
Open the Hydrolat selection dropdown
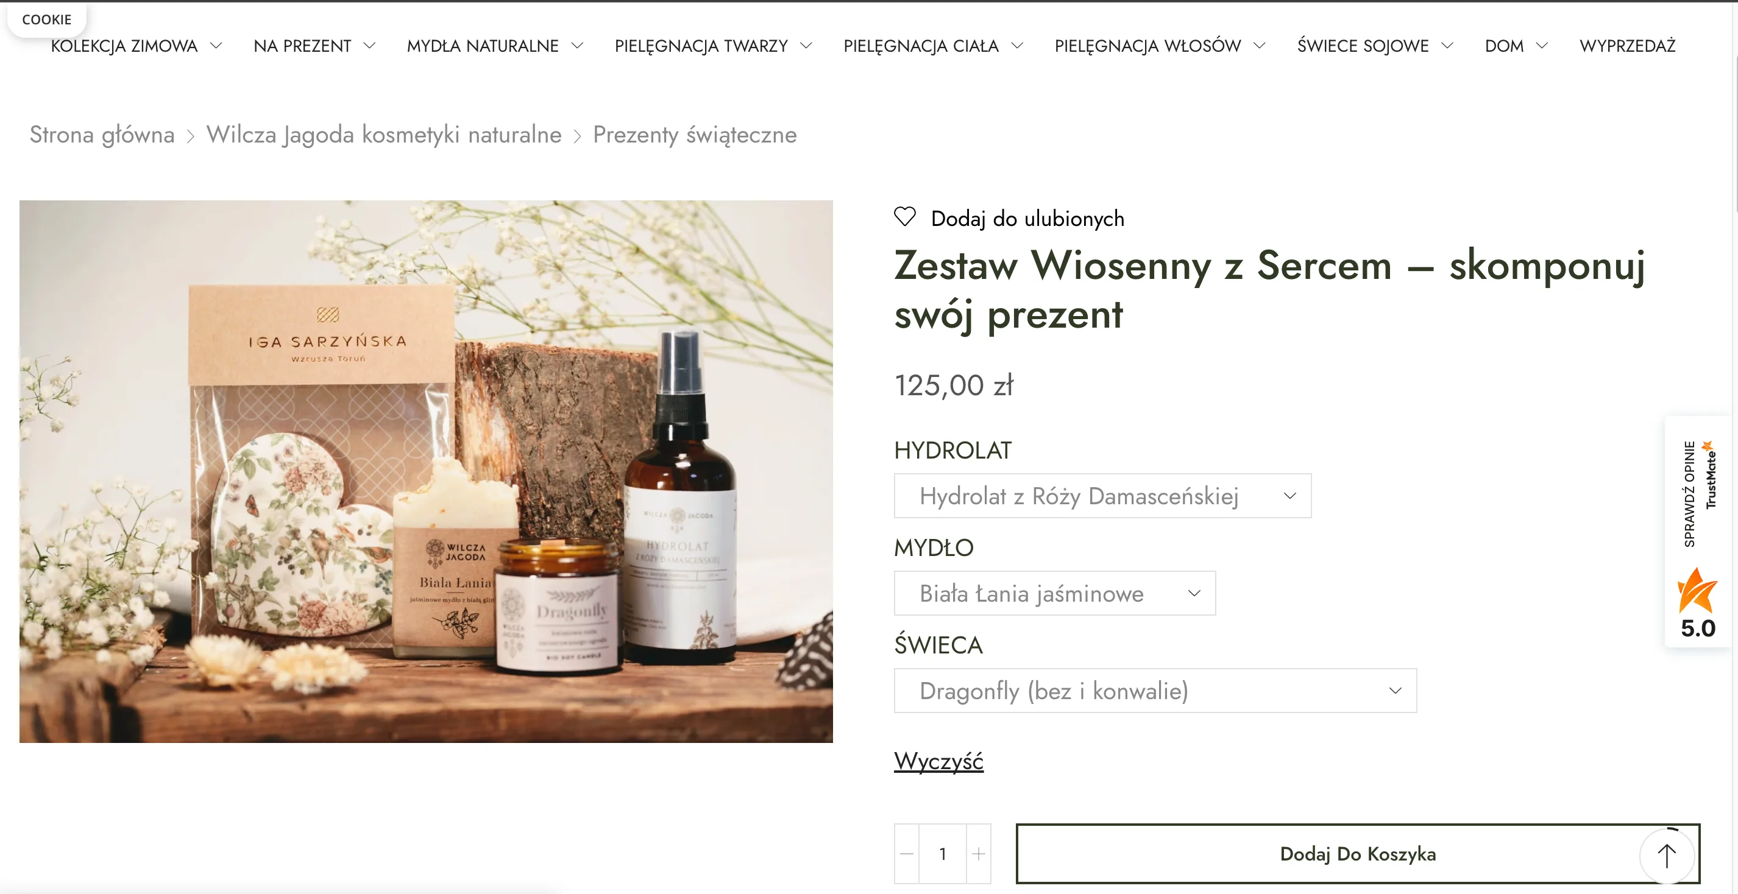tap(1102, 496)
